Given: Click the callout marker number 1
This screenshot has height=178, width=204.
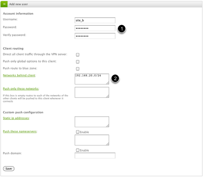Looking at the screenshot, I should coord(122,29).
